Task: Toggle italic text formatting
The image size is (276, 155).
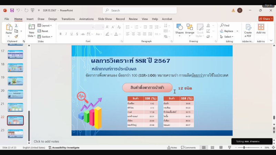Action: point(66,34)
